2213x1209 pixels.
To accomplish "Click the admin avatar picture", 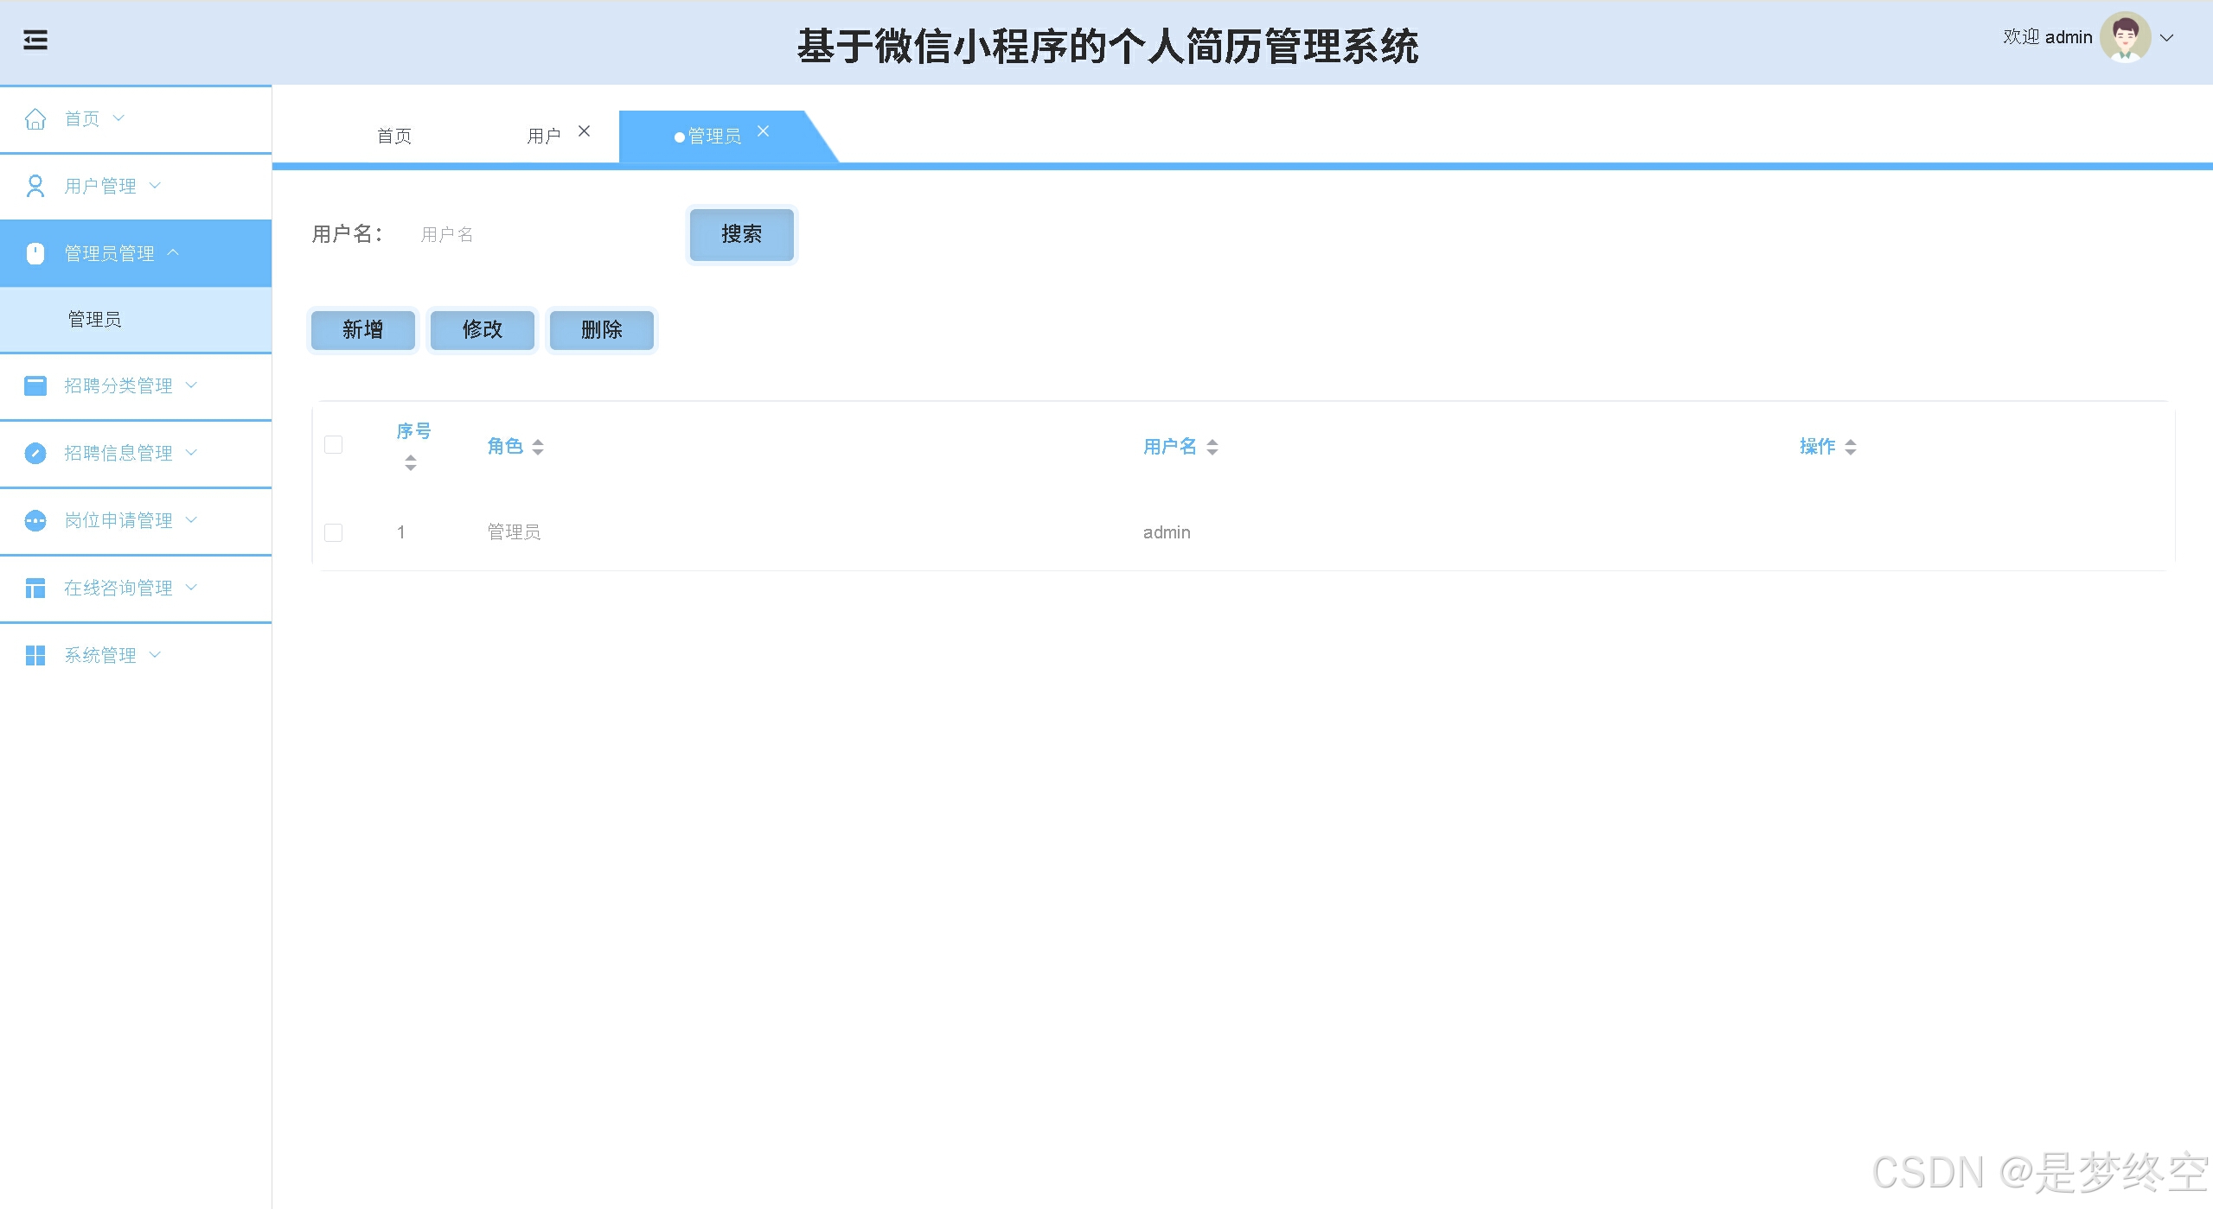I will click(2125, 37).
